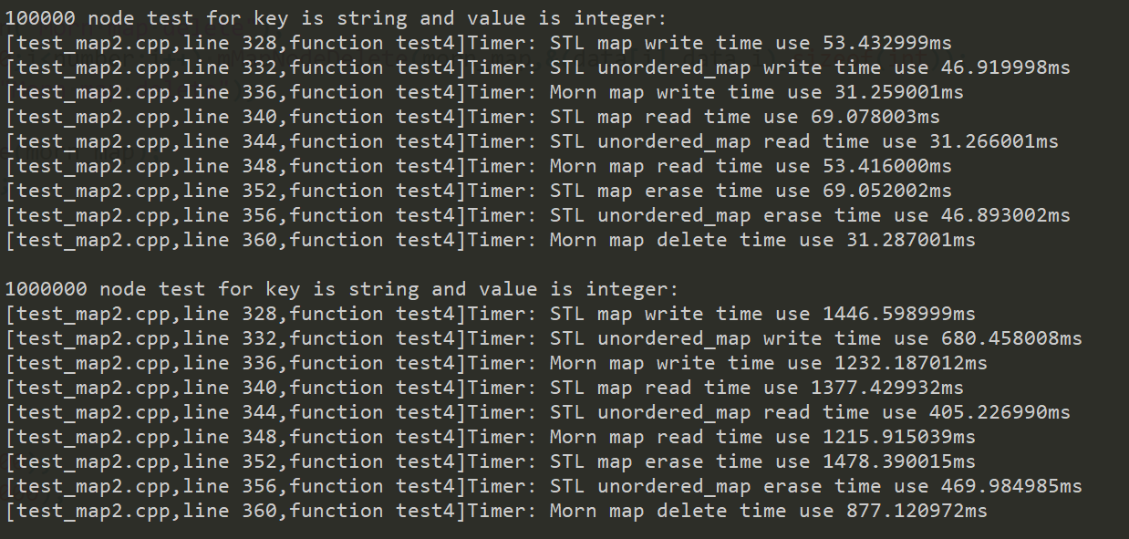The image size is (1129, 539).
Task: Click the unordered_map erase 46.893002ms line
Action: coord(538,215)
